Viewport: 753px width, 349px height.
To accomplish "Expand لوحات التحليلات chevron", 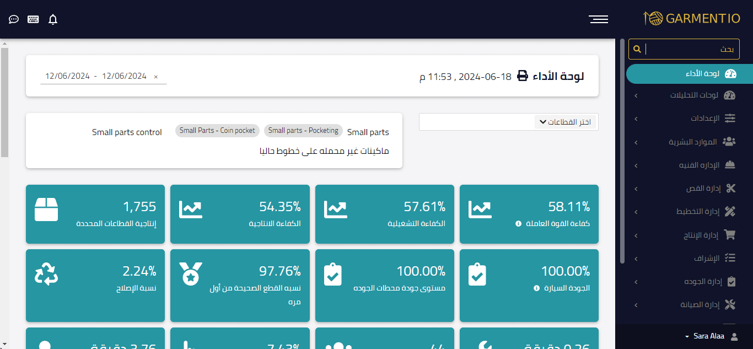I will point(636,96).
